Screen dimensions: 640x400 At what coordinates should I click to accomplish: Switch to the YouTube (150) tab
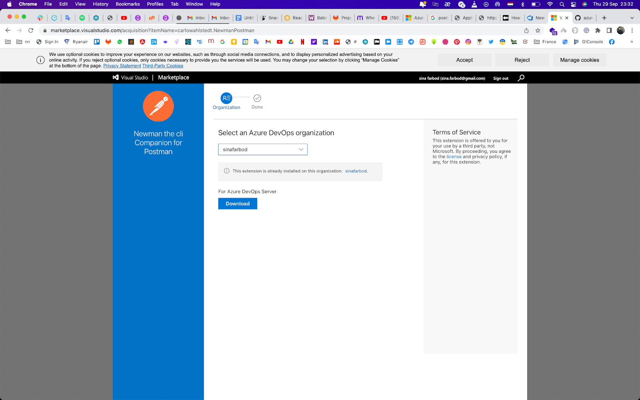(x=390, y=18)
